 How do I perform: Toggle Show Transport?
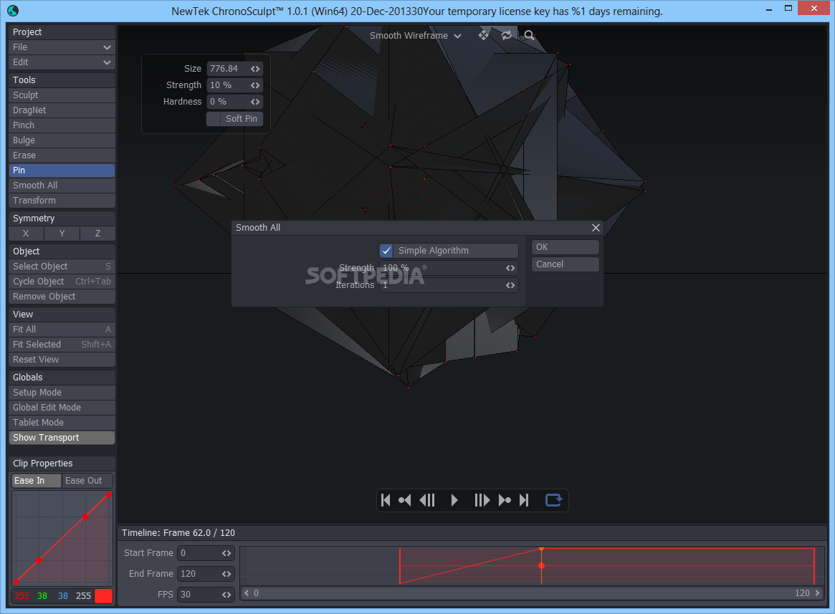[62, 438]
